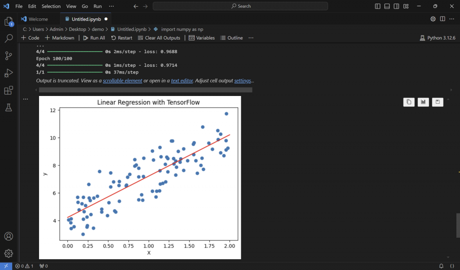Close unsaved Untitled.ipynb via the dot

(x=106, y=19)
